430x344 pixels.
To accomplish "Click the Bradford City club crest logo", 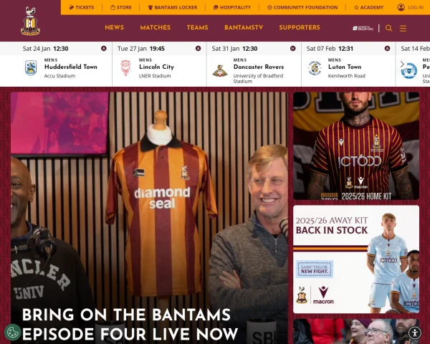I will click(x=30, y=21).
